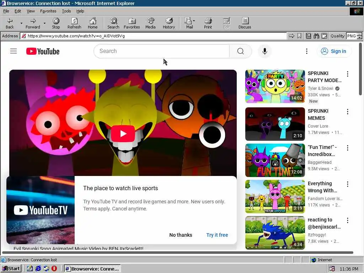364x273 pixels.
Task: Open the History toolbar panel
Action: point(169,23)
